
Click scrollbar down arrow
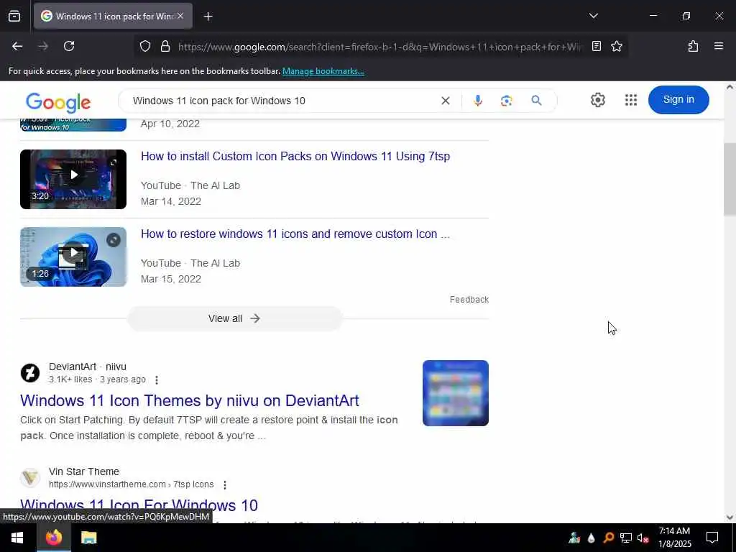coord(730,517)
